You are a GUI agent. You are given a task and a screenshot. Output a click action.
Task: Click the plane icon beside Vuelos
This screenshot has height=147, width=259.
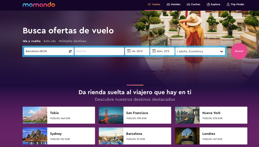point(149,4)
